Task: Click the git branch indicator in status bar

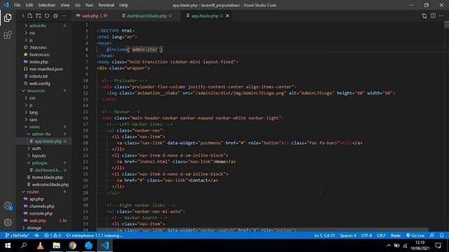Action: click(x=17, y=235)
